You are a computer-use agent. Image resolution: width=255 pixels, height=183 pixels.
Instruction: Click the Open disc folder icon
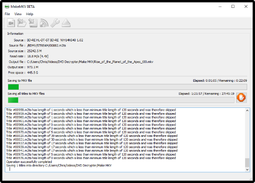pyautogui.click(x=22, y=23)
